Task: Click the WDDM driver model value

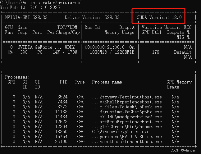Action: point(70,47)
